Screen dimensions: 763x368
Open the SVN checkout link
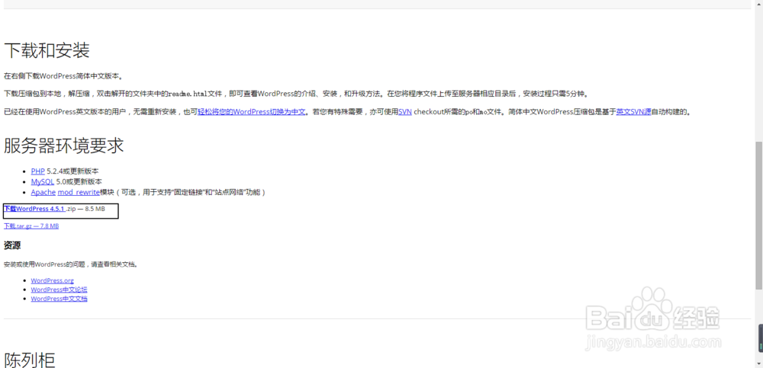coord(405,112)
